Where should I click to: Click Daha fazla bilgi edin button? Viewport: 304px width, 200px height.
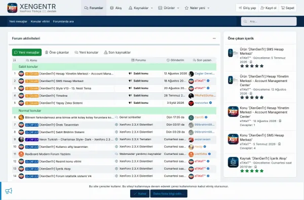pos(169,193)
